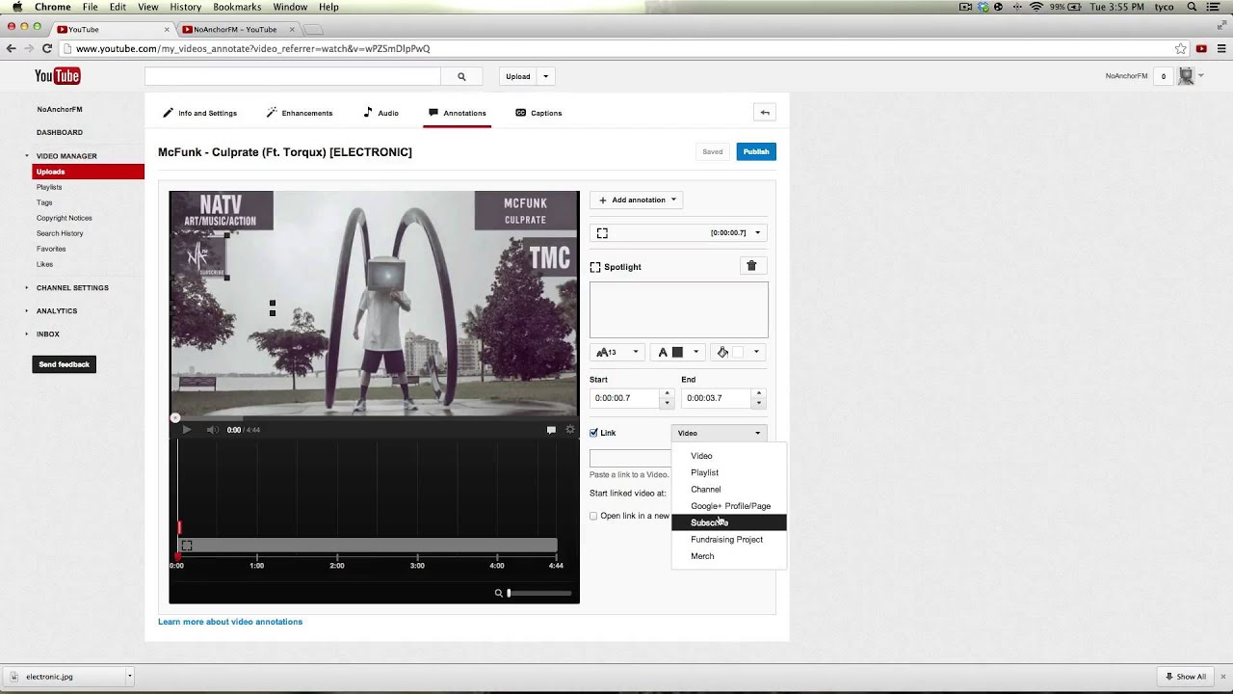This screenshot has height=694, width=1233.
Task: Open Copyright Notices in the sidebar
Action: coord(65,218)
